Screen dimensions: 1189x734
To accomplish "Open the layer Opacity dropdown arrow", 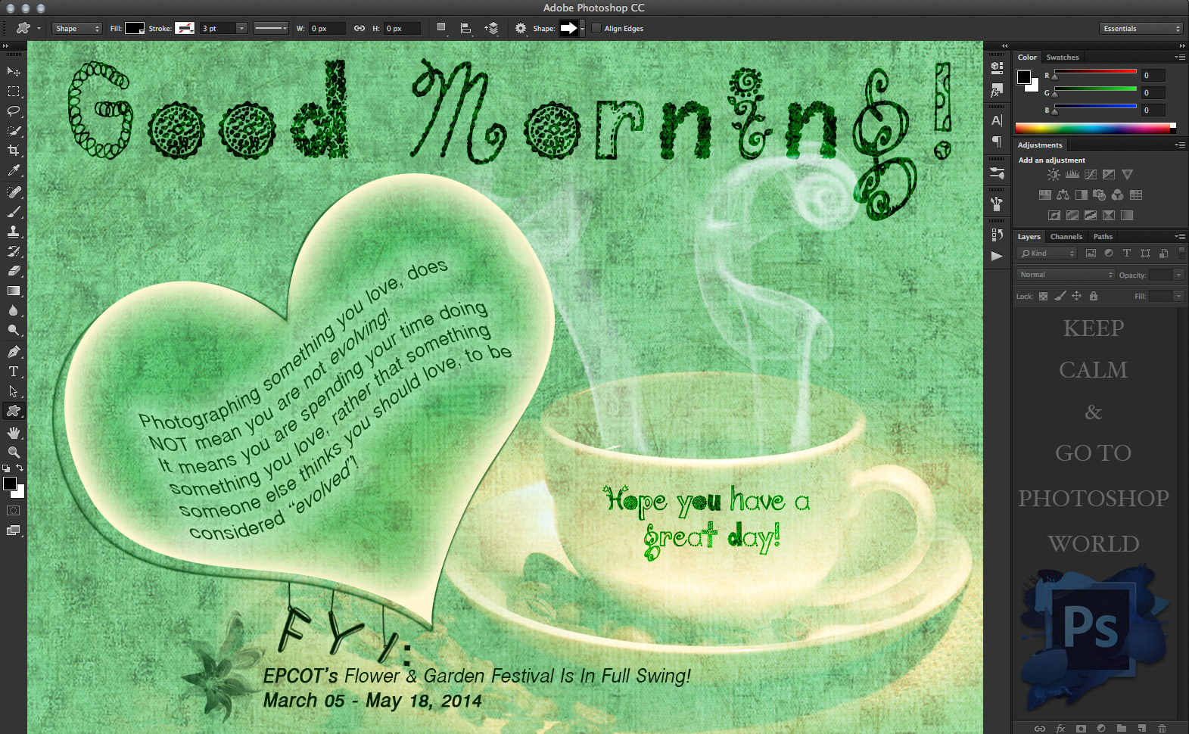I will pos(1178,275).
